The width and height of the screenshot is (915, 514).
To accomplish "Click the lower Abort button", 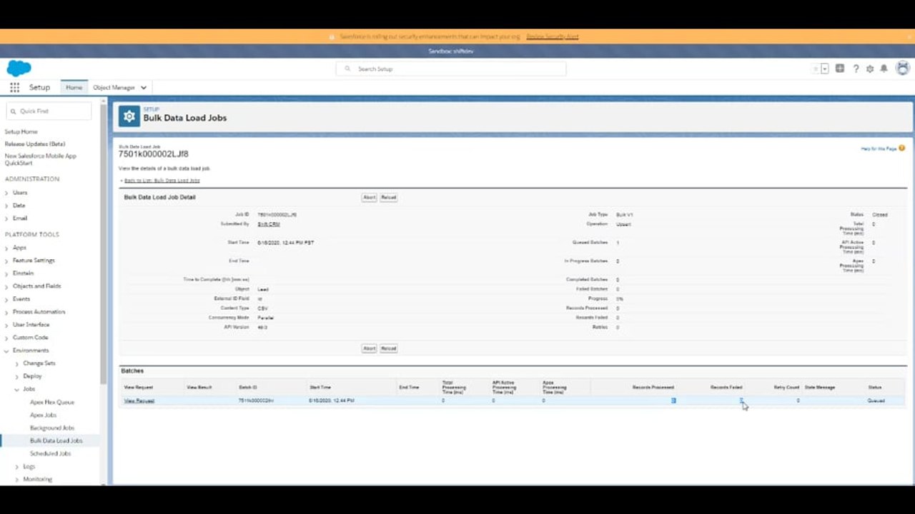I will tap(369, 348).
